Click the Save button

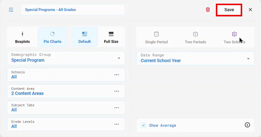229,10
